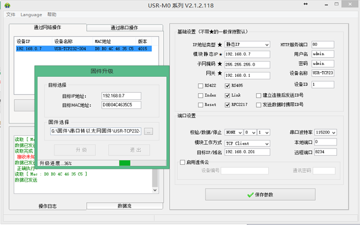
Task: Enable the RS422 checkbox
Action: tap(201, 85)
